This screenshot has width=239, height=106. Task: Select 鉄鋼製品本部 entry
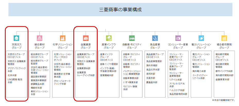[x=37, y=84]
